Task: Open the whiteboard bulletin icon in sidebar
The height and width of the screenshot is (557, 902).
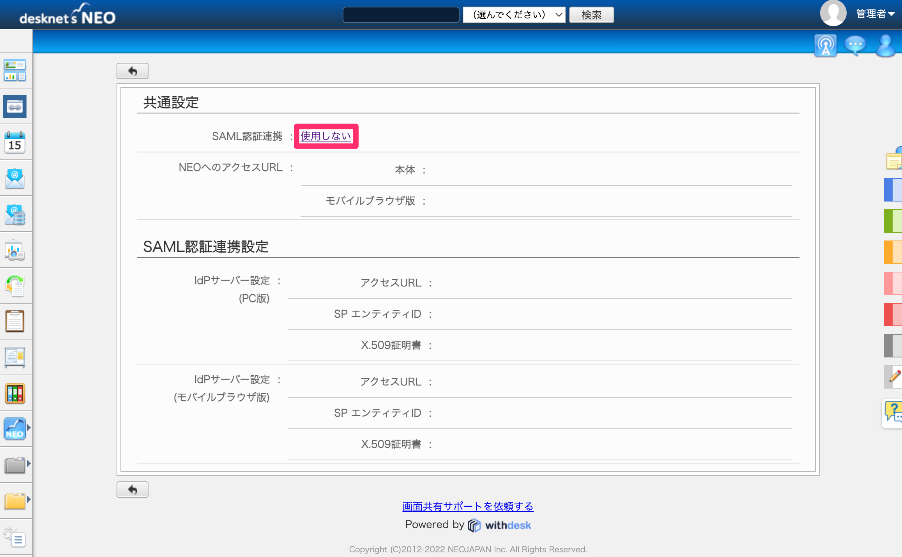Action: coord(15,357)
